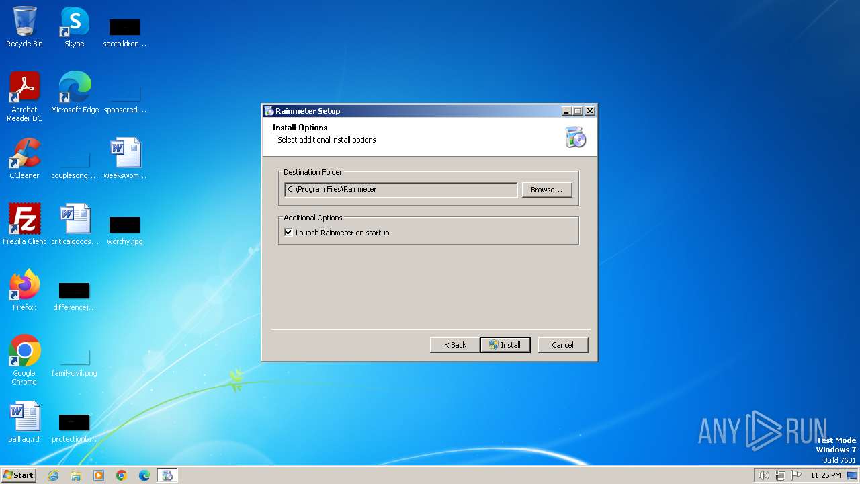Screen dimensions: 860x484
Task: Select the Google Chrome desktop shortcut
Action: coord(24,360)
